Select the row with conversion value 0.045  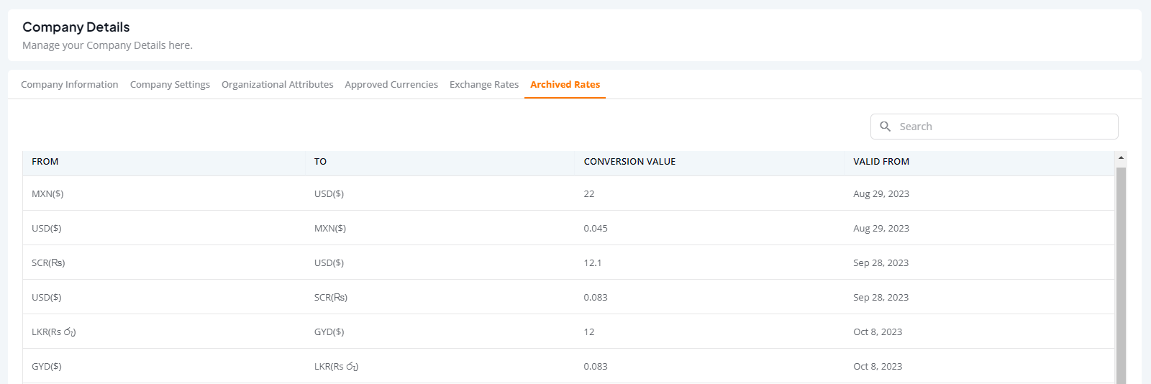(x=568, y=228)
